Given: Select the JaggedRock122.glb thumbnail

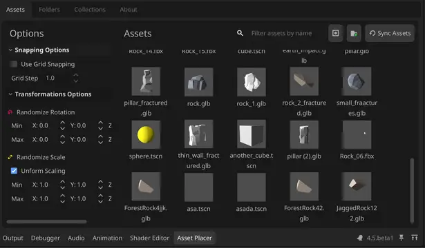Looking at the screenshot, I should coord(357,187).
